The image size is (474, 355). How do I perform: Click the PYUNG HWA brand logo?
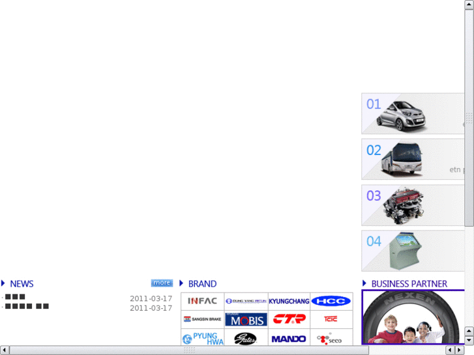(x=202, y=338)
